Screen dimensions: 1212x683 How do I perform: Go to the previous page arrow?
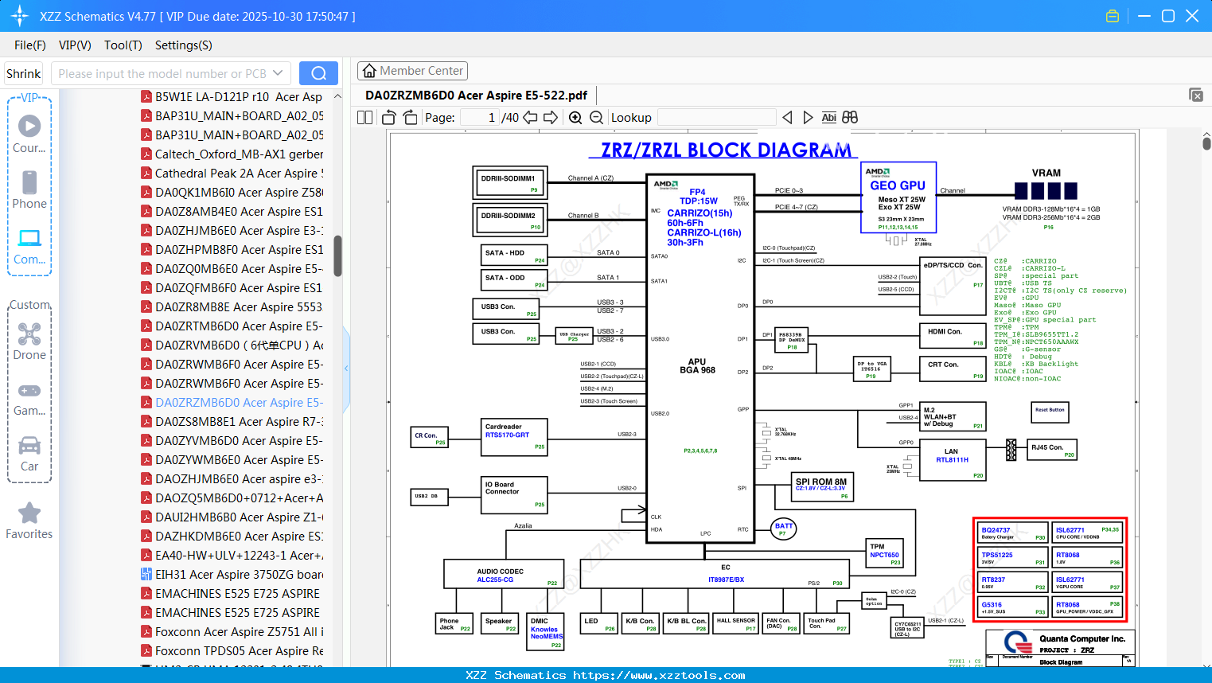point(530,118)
